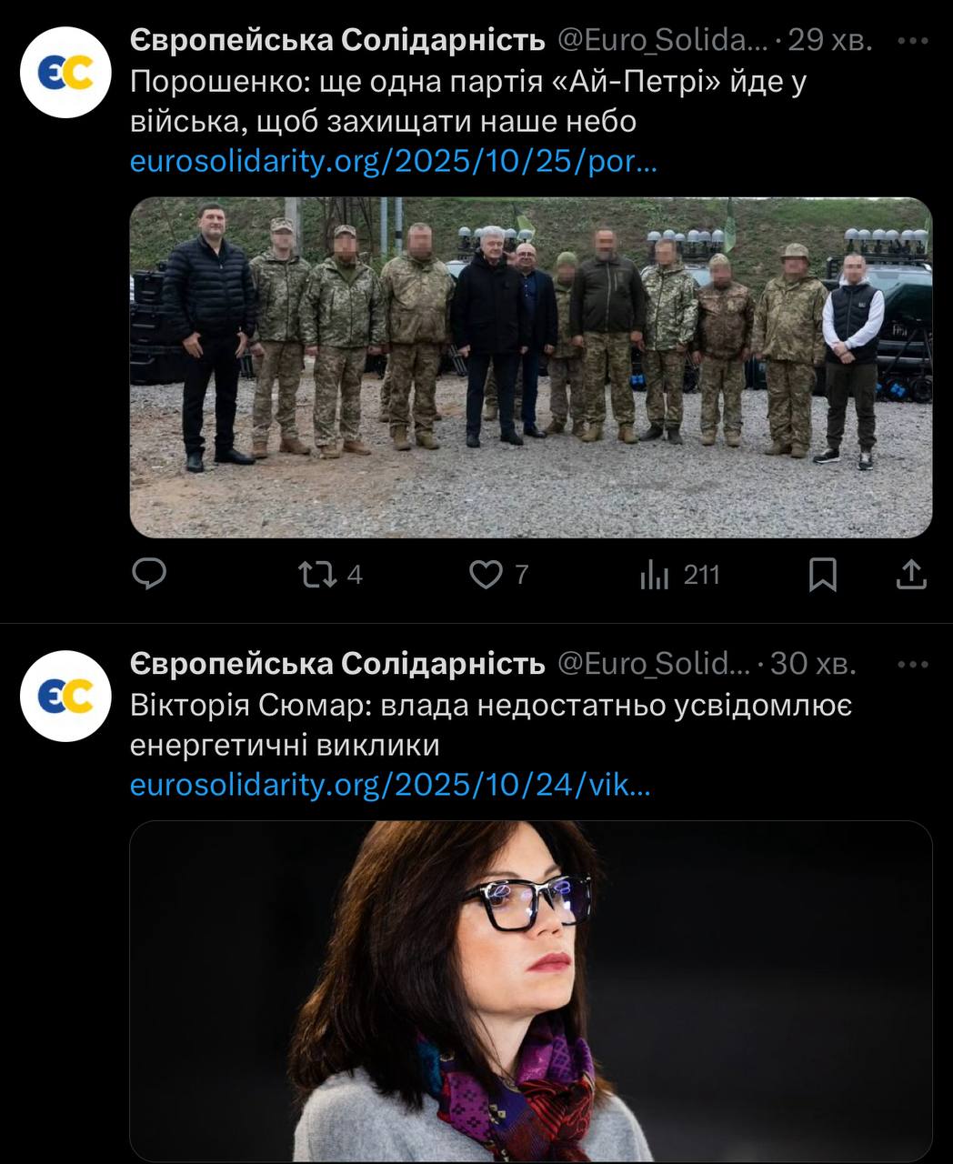The width and height of the screenshot is (953, 1164).
Task: Open tweet text about Вікторія Сюмар
Action: (x=491, y=725)
